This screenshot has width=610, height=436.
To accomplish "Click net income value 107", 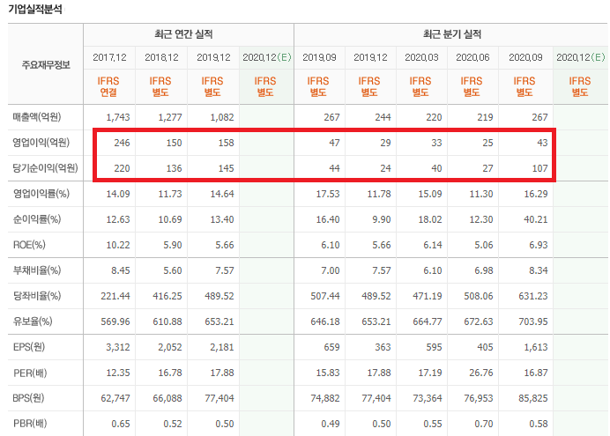I will [x=540, y=168].
